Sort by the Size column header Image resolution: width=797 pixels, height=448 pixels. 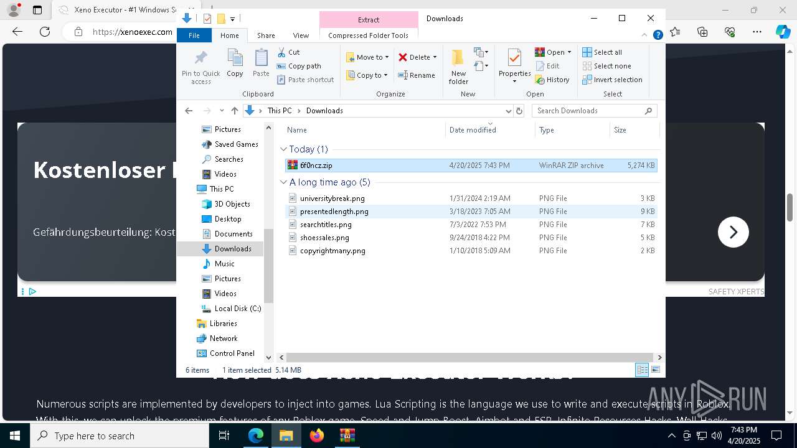[634, 130]
